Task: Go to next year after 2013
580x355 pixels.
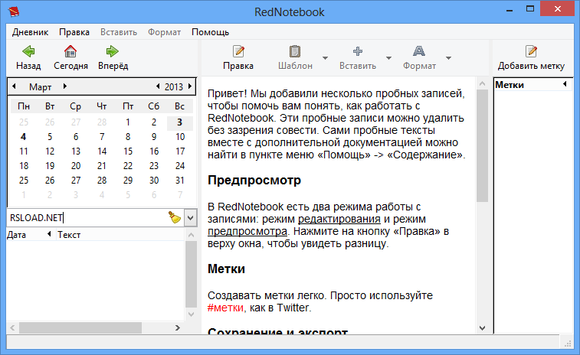Action: 190,86
